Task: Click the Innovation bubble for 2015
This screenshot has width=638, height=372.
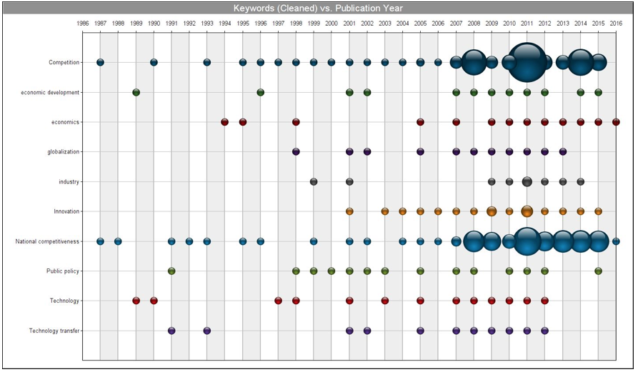Action: coord(598,211)
